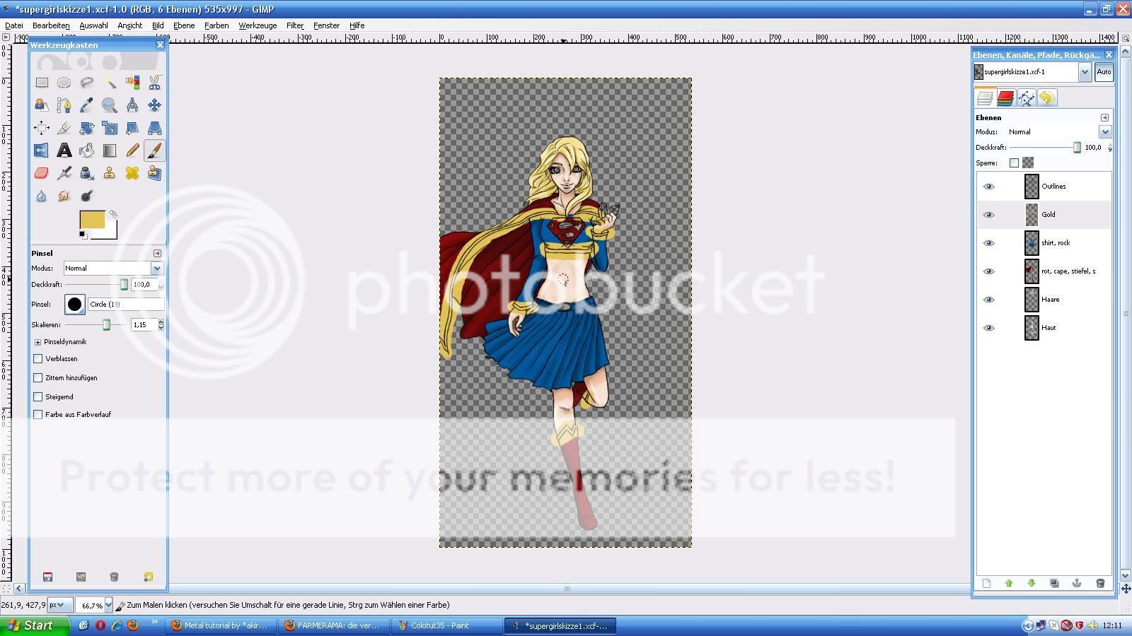The width and height of the screenshot is (1132, 636).
Task: Open the layer Modus dropdown
Action: (1105, 132)
